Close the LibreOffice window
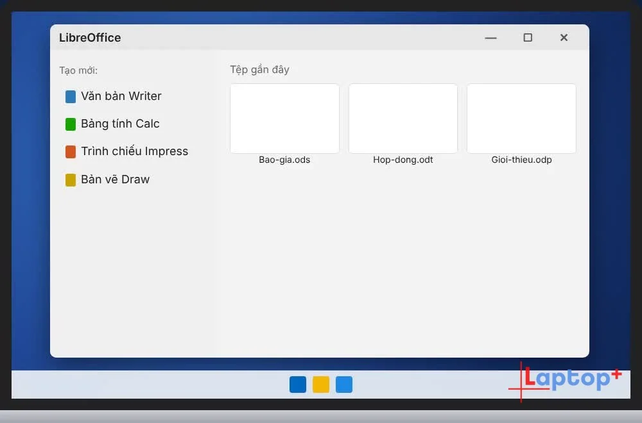Viewport: 642px width, 423px height. (x=564, y=38)
